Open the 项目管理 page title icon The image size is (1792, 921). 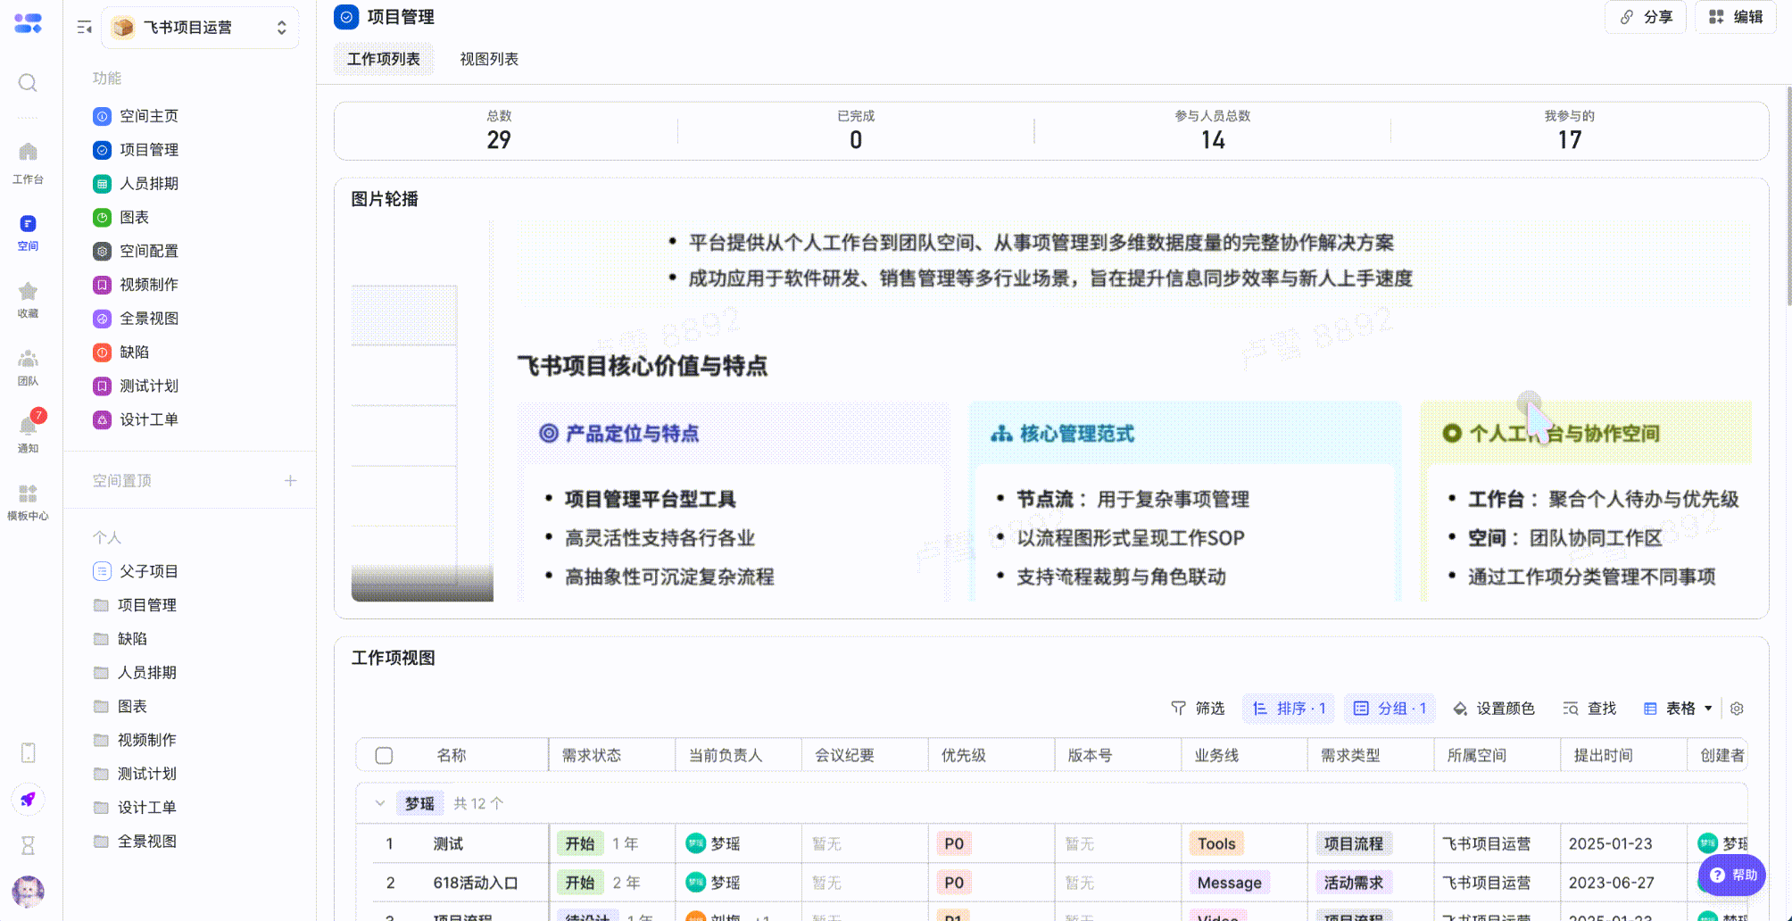coord(346,17)
